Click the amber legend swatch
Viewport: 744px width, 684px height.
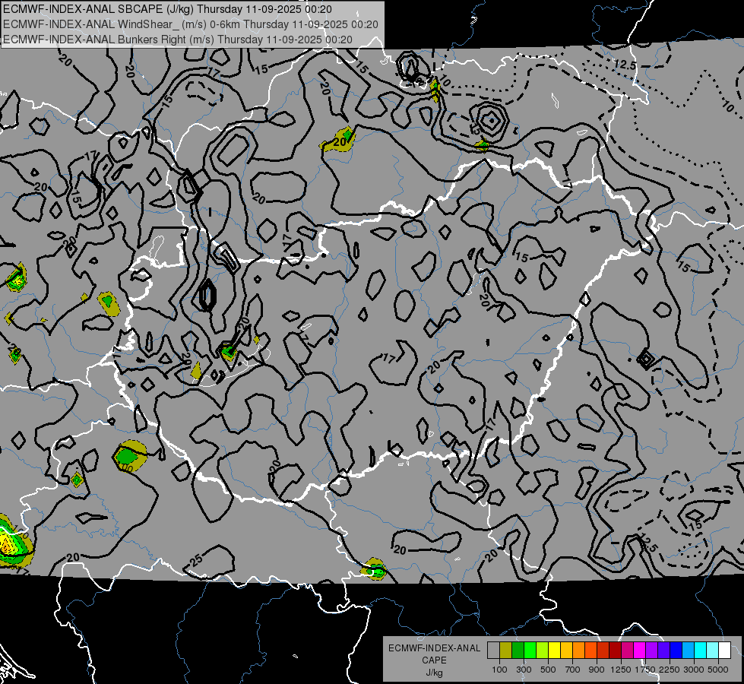[566, 651]
